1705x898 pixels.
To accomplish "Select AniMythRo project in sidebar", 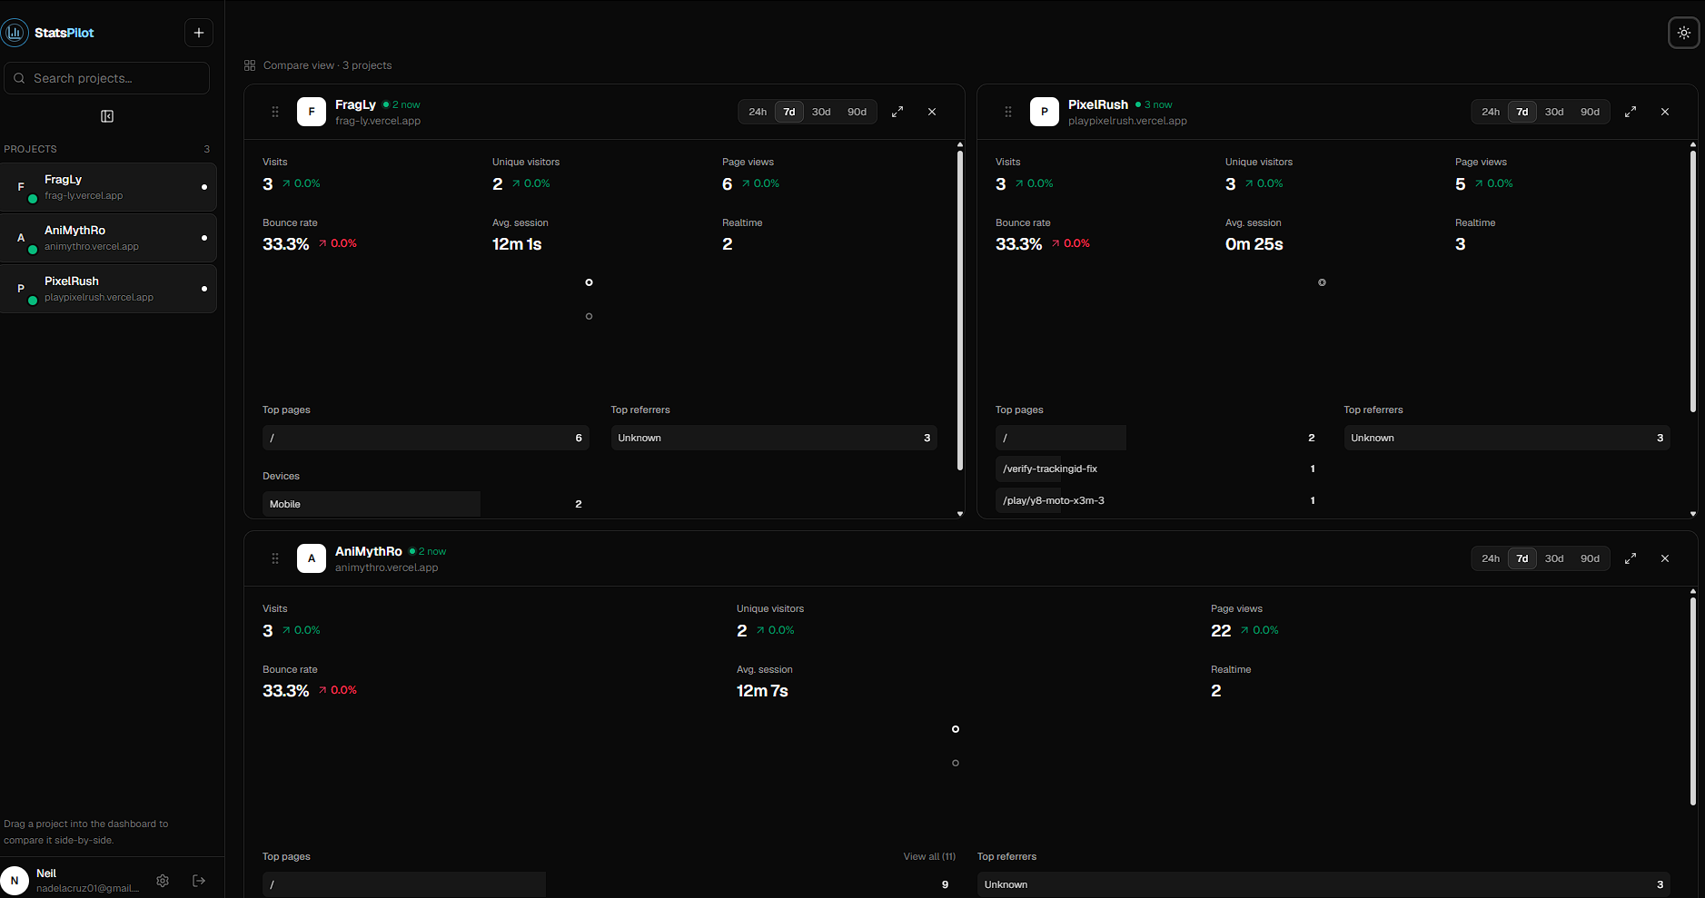I will point(108,238).
